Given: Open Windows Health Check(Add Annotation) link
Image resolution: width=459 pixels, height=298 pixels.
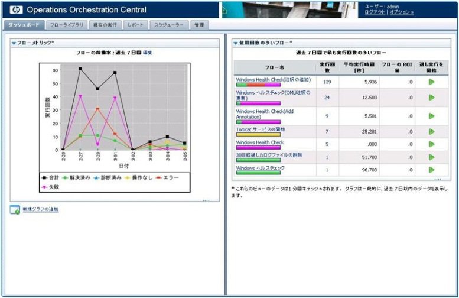Looking at the screenshot, I should tap(265, 114).
